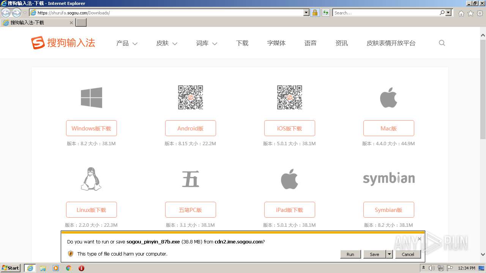Click the refresh page icon
The height and width of the screenshot is (273, 486).
tap(325, 13)
